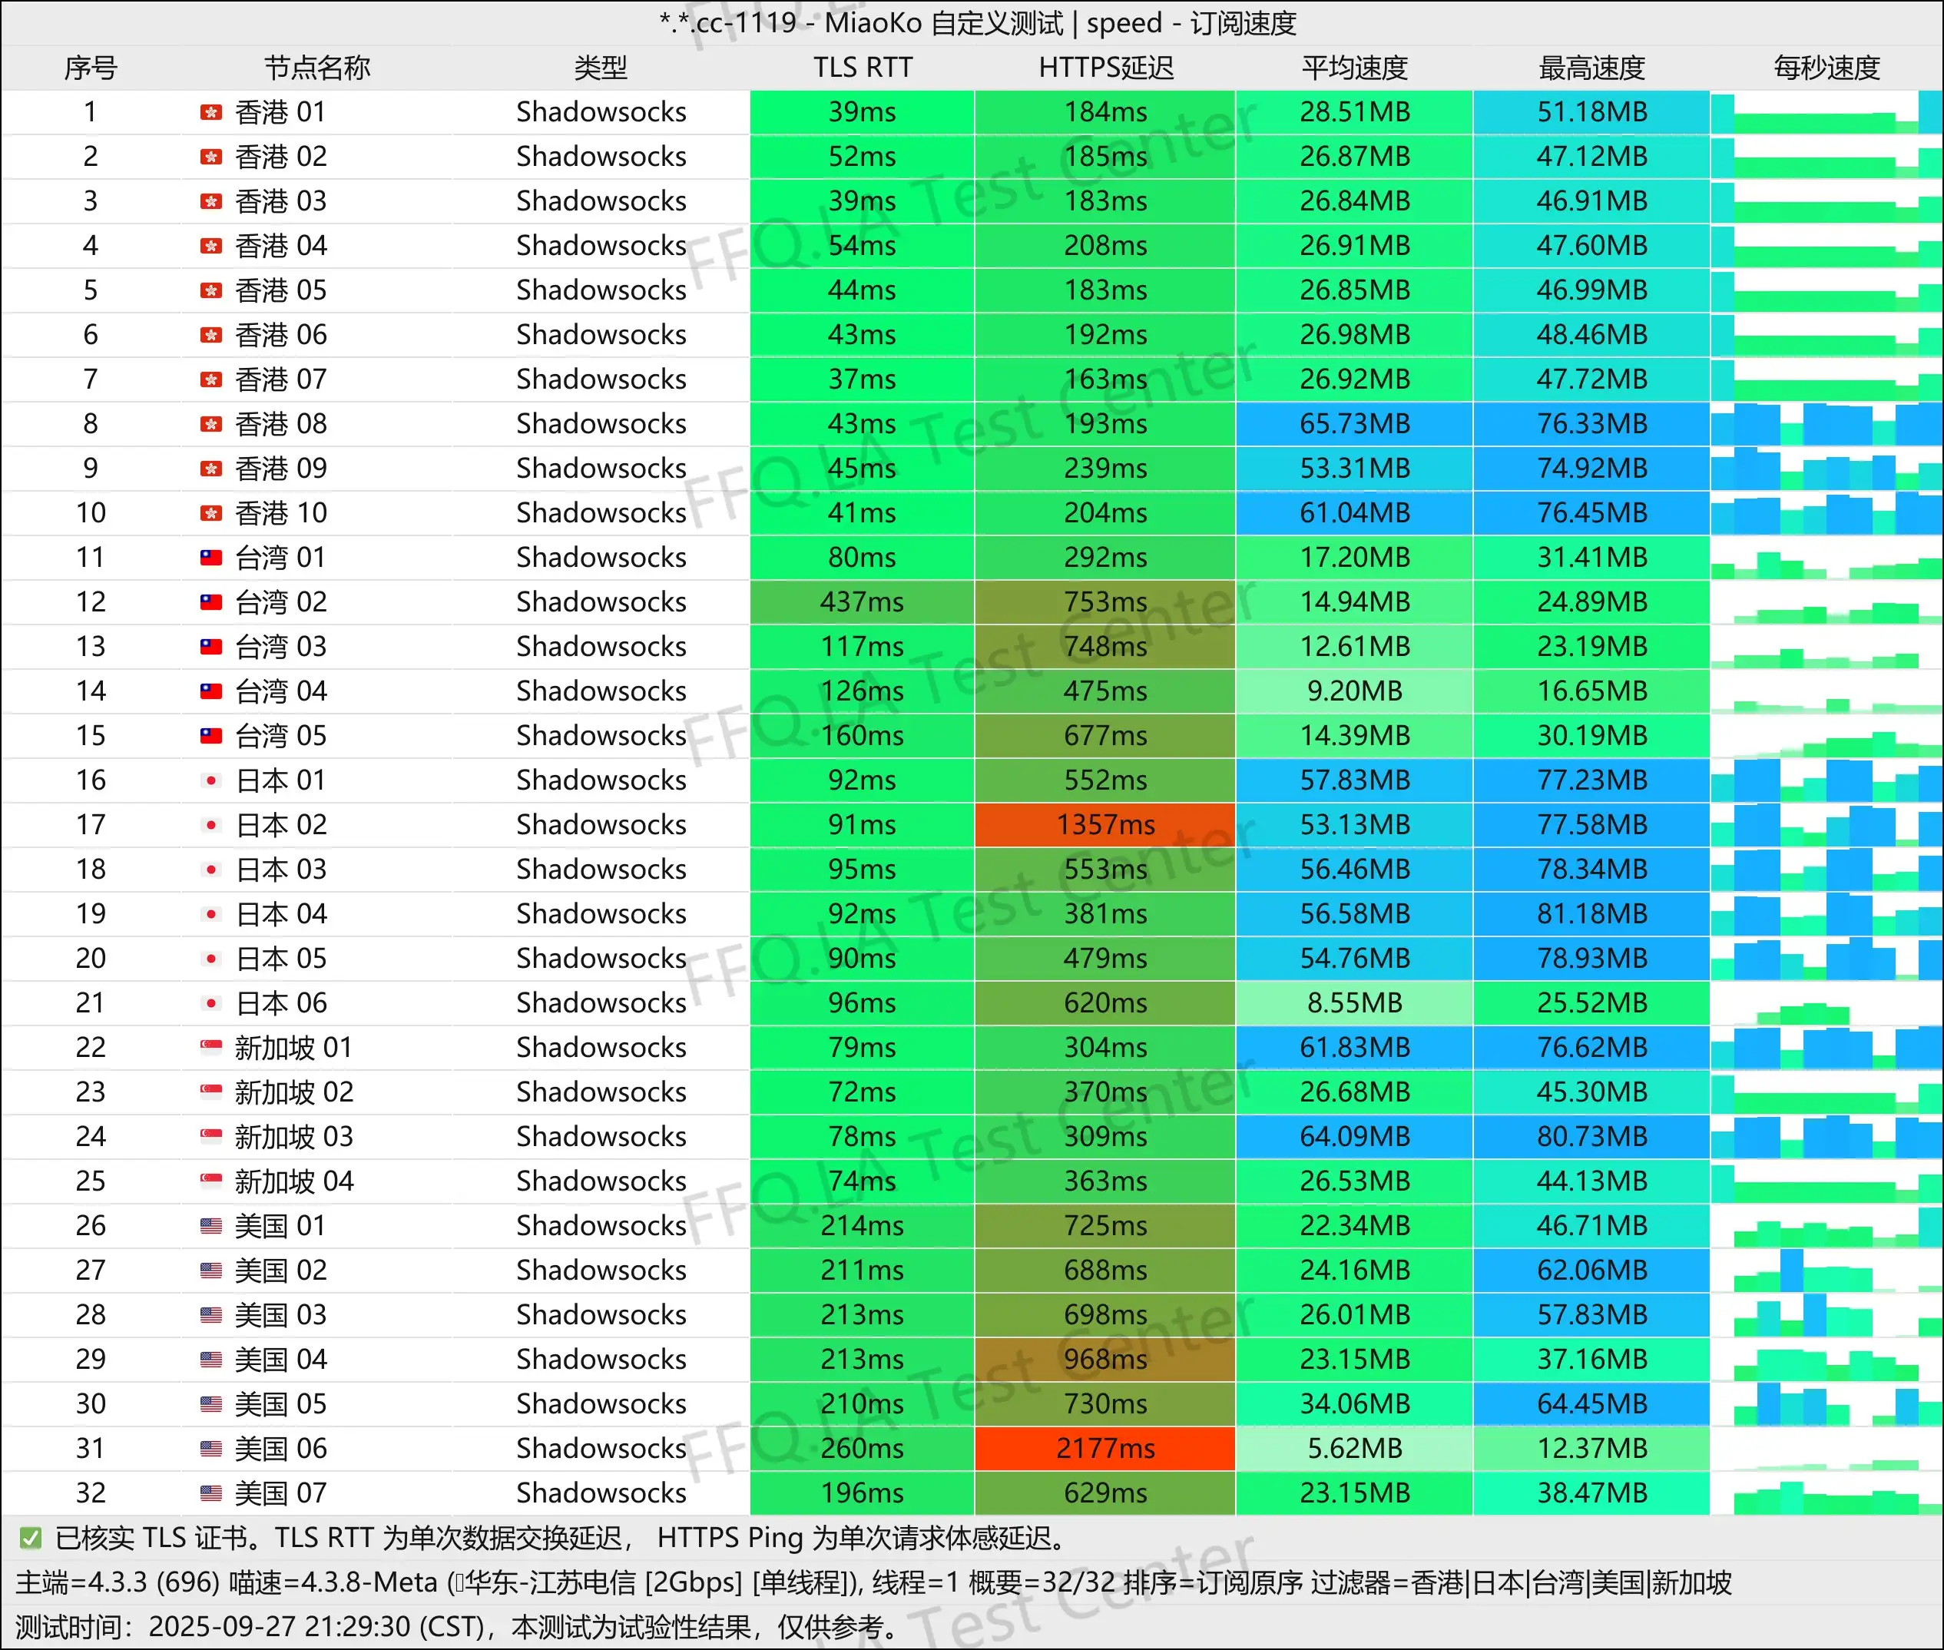Screen dimensions: 1944x1650
Task: Click the US flag beside 美国 06
Action: (x=211, y=1449)
